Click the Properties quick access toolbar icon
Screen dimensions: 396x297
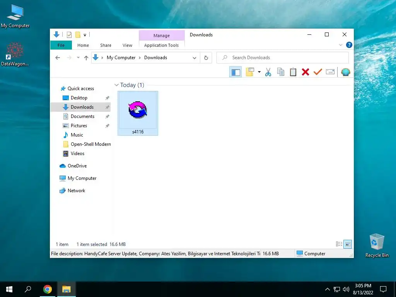coord(69,35)
